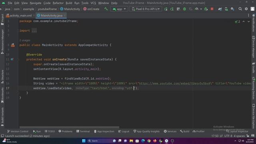Expand the Profile options dropdown arrow
The image size is (256, 144).
coord(201,9)
